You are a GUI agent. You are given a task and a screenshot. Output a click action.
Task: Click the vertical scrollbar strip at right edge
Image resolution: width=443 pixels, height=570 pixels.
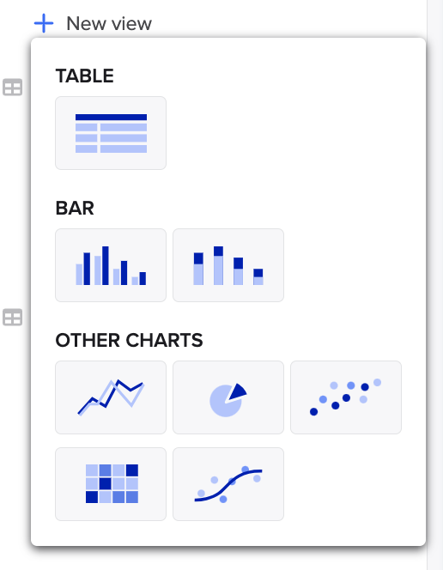tap(435, 285)
